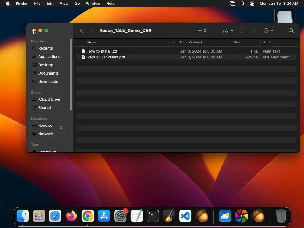Screen dimensions: 304x228
Task: Sort by the Date Modified column
Action: [x=191, y=42]
